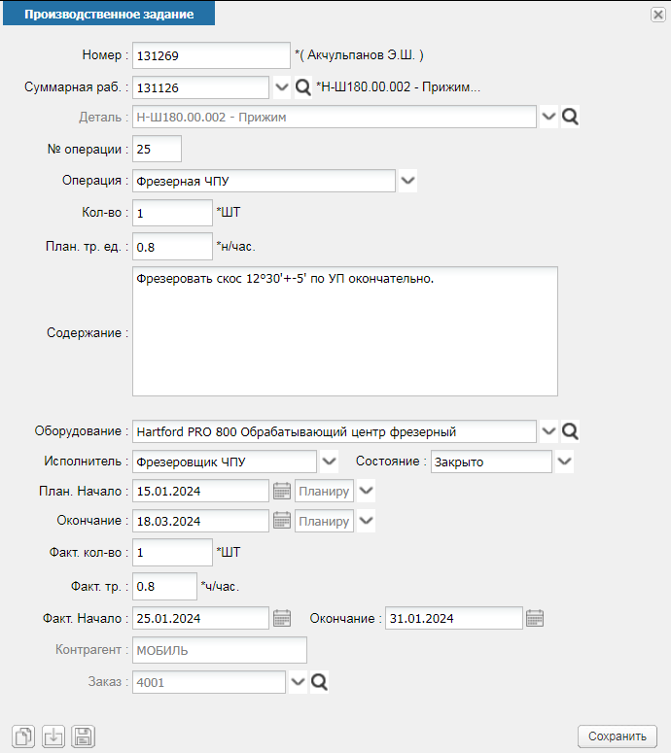Click the Исполнитель field Фрезеровщик ЧПУ
Viewport: 671px width, 753px height.
(225, 462)
